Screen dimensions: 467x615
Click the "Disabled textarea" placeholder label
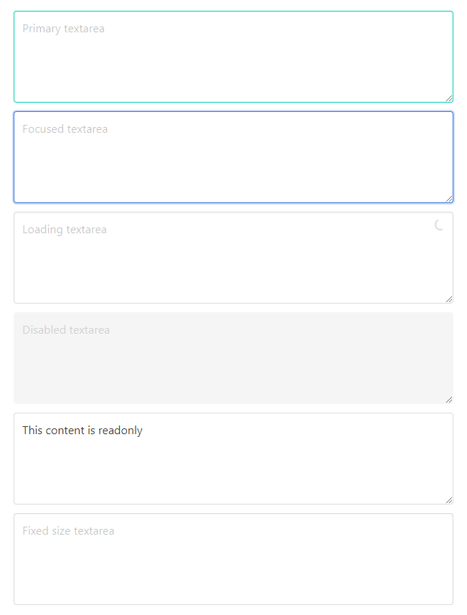click(x=66, y=330)
